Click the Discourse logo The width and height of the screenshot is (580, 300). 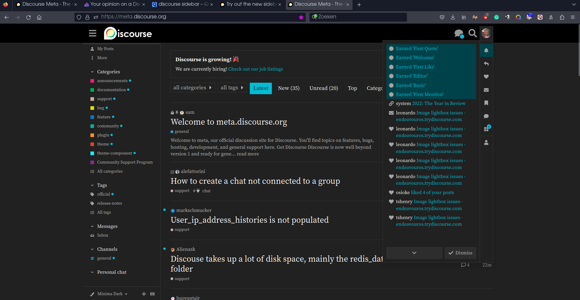[128, 34]
